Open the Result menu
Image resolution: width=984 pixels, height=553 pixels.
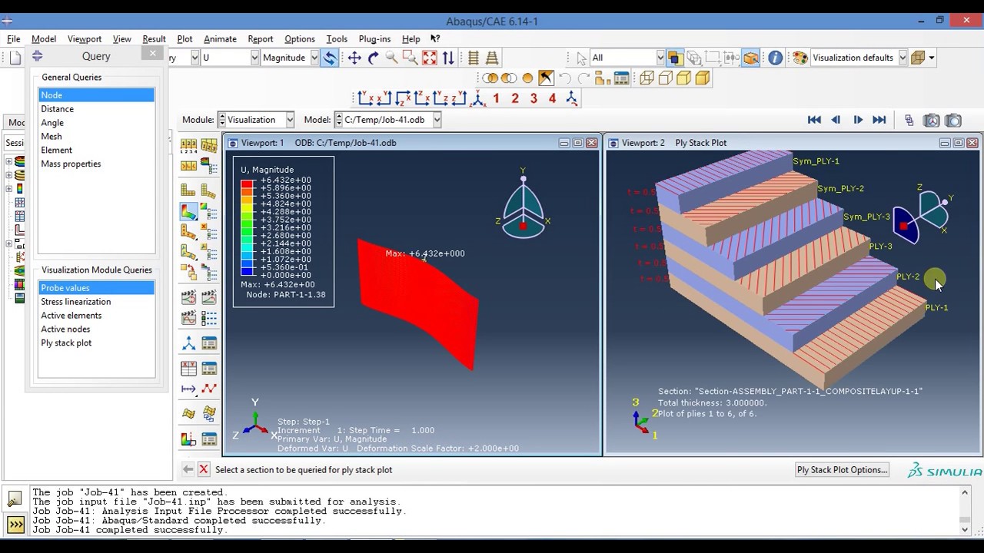coord(154,38)
